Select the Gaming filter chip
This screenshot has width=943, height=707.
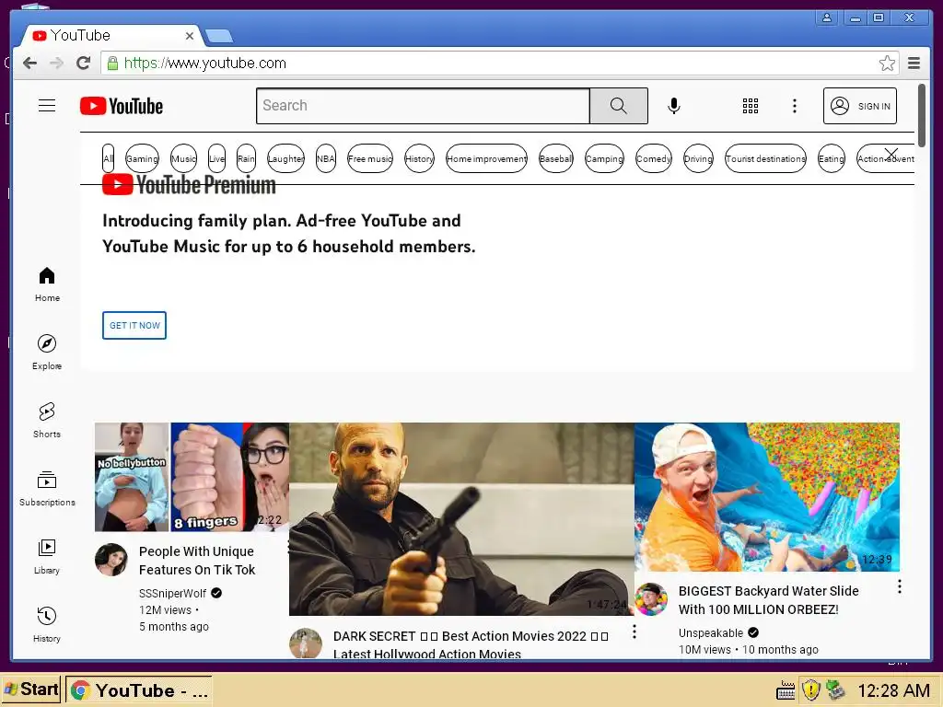click(142, 158)
